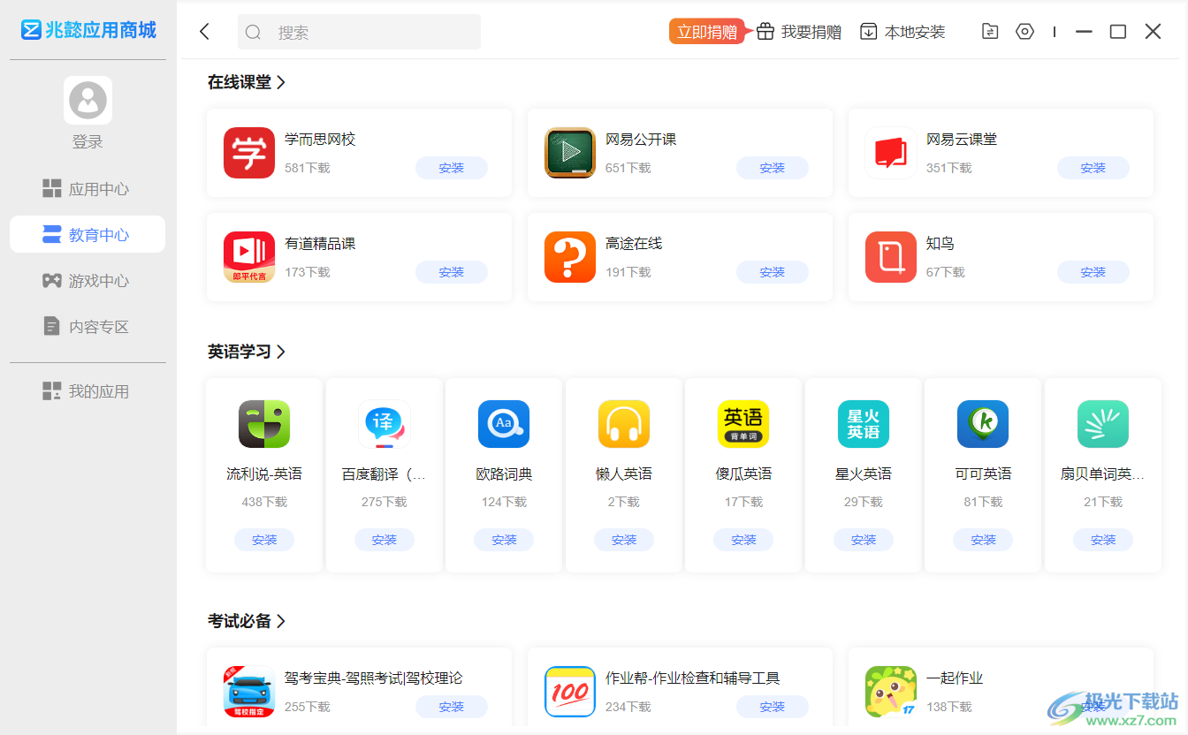1188x735 pixels.
Task: Expand the 英语学习 section
Action: [x=247, y=352]
